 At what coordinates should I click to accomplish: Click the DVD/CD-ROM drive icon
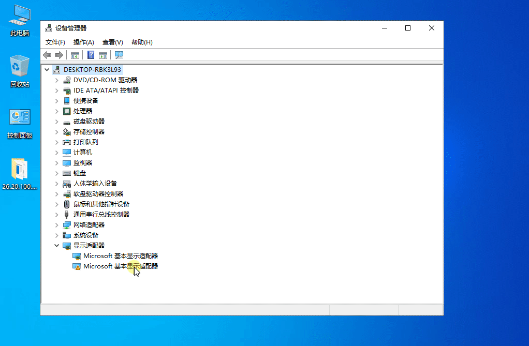tap(67, 80)
